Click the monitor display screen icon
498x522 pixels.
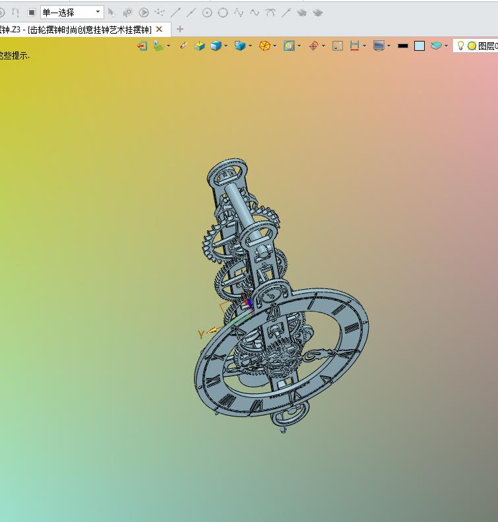379,46
